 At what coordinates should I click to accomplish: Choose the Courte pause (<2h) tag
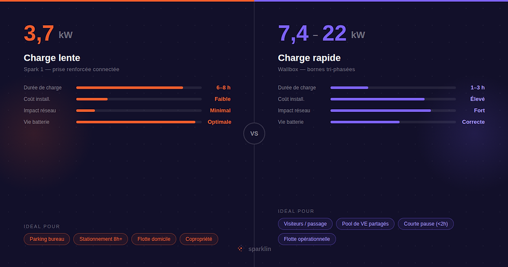click(426, 224)
